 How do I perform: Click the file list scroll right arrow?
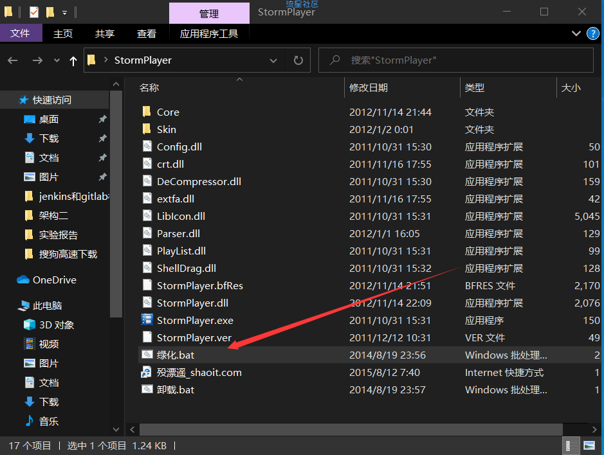coord(594,429)
